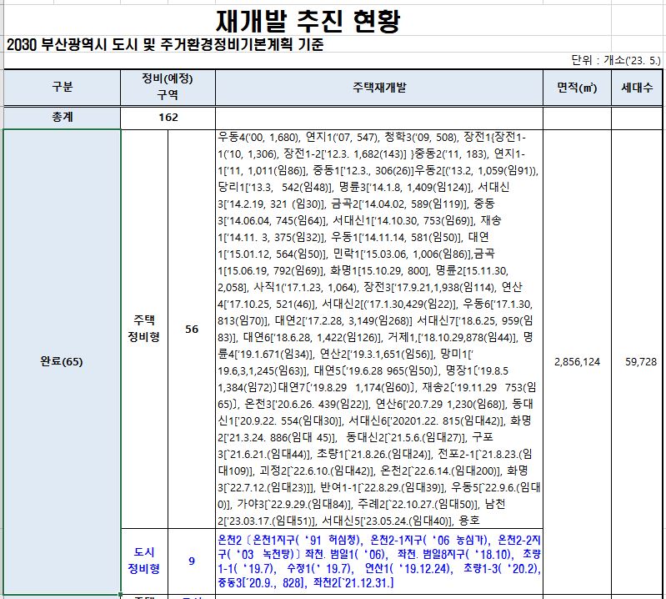Select the merged '완료(65)' cell

click(x=62, y=362)
